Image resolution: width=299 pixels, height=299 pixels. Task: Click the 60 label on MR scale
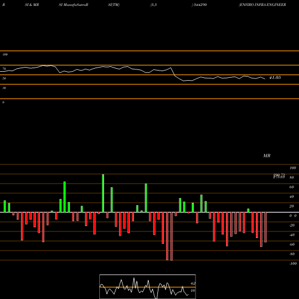click(292, 187)
